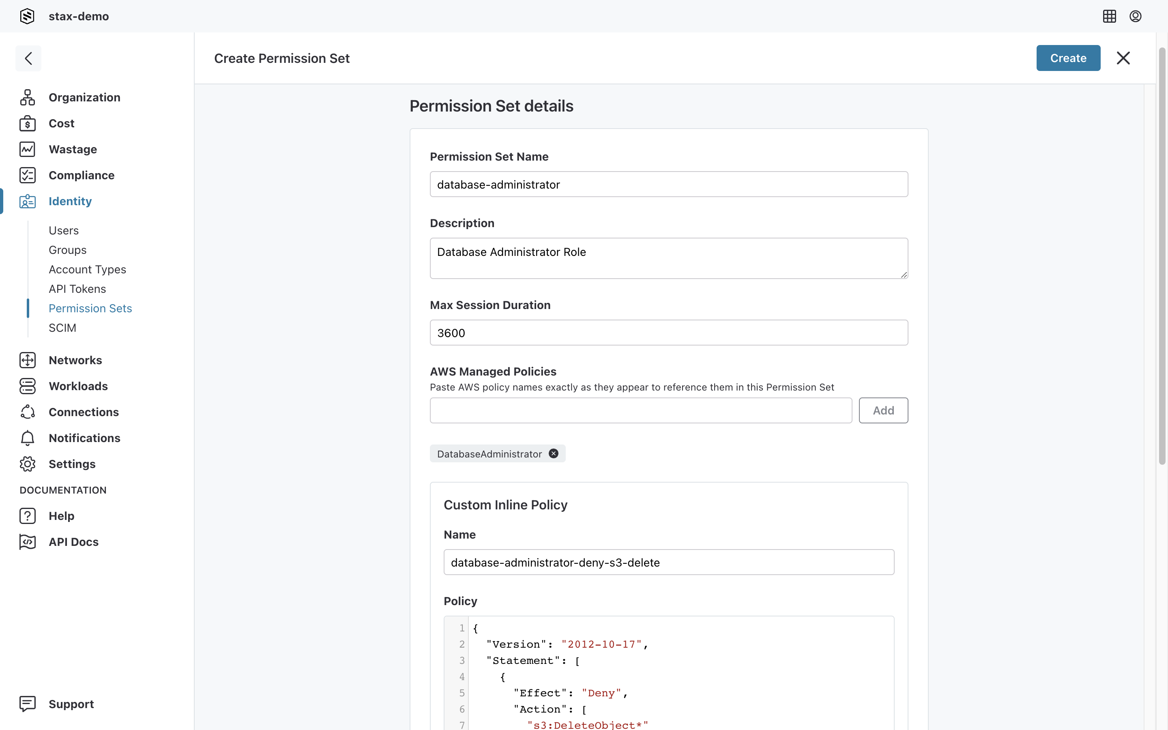Expand the Account Types section

pos(88,269)
